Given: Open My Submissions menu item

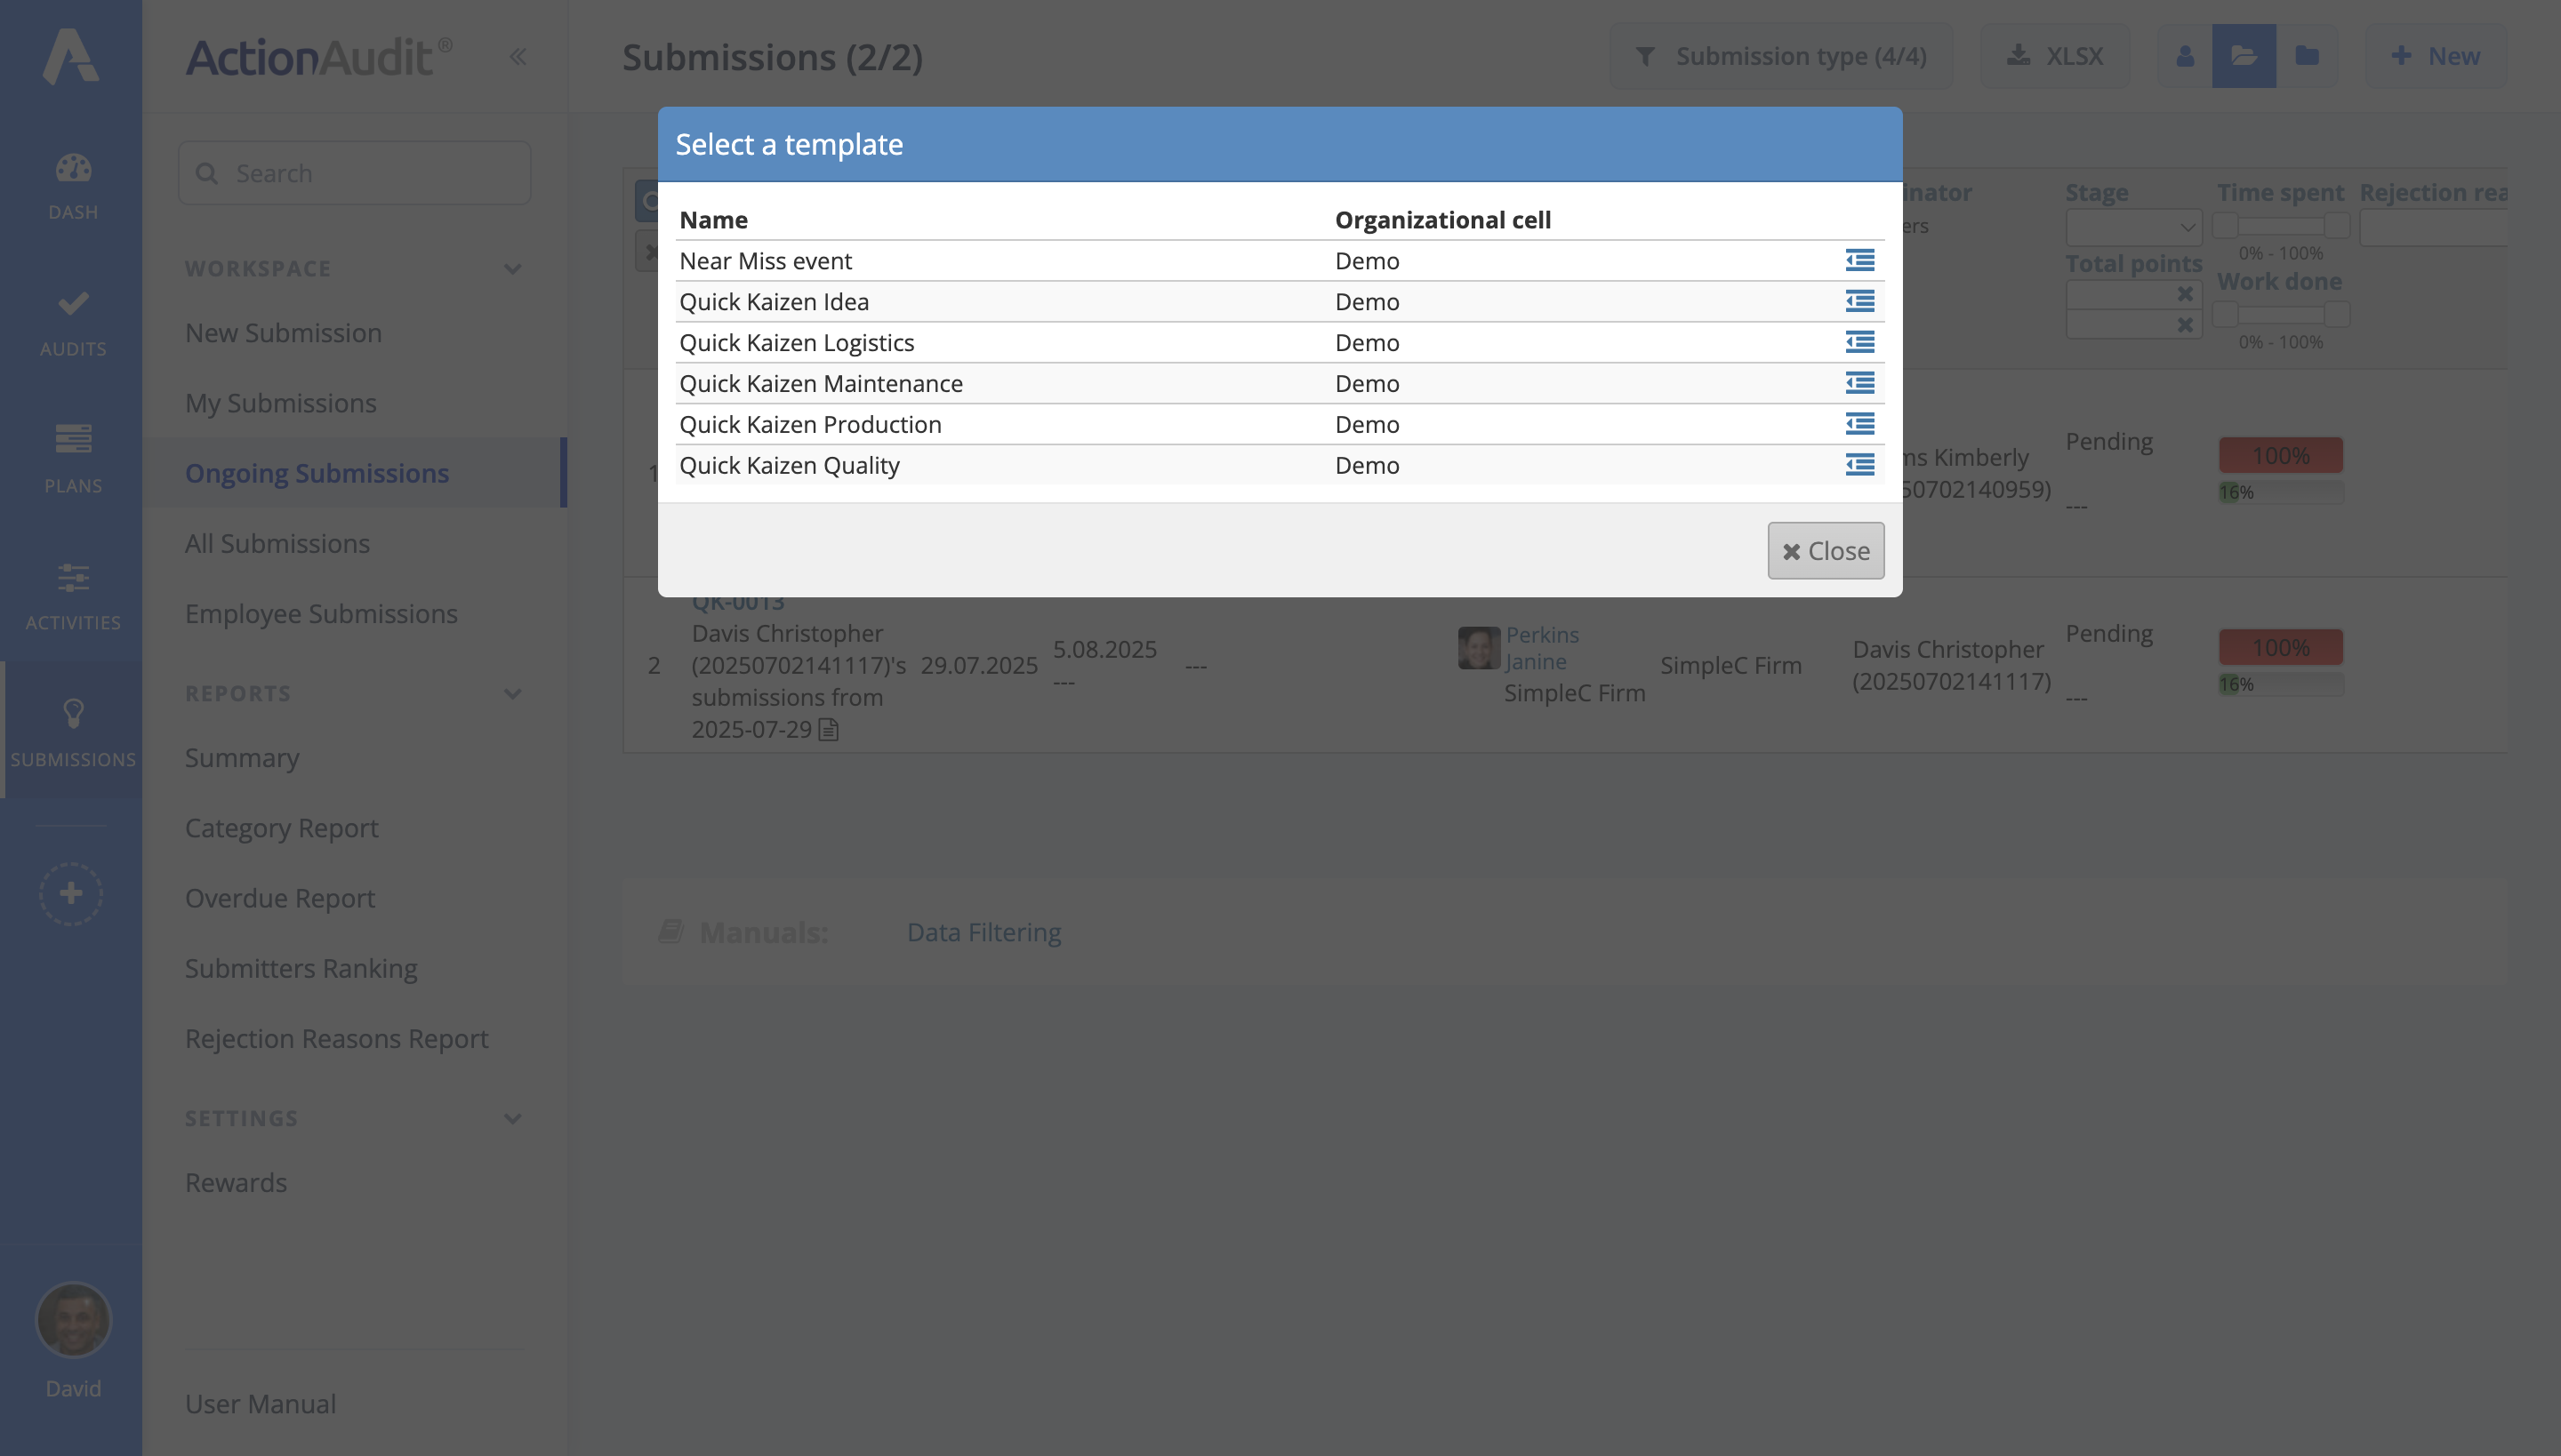Looking at the screenshot, I should pyautogui.click(x=281, y=403).
